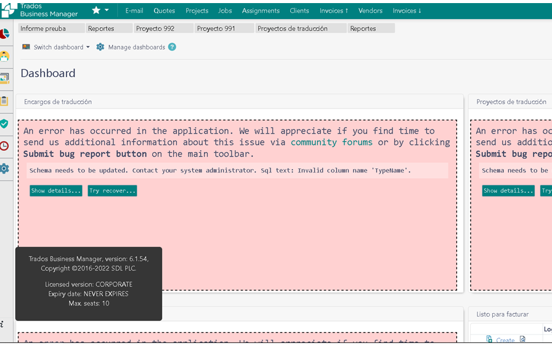Click Show details in Encargos de traducción panel

coord(56,191)
